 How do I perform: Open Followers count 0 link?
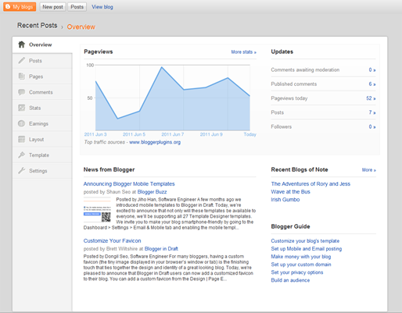coord(371,126)
